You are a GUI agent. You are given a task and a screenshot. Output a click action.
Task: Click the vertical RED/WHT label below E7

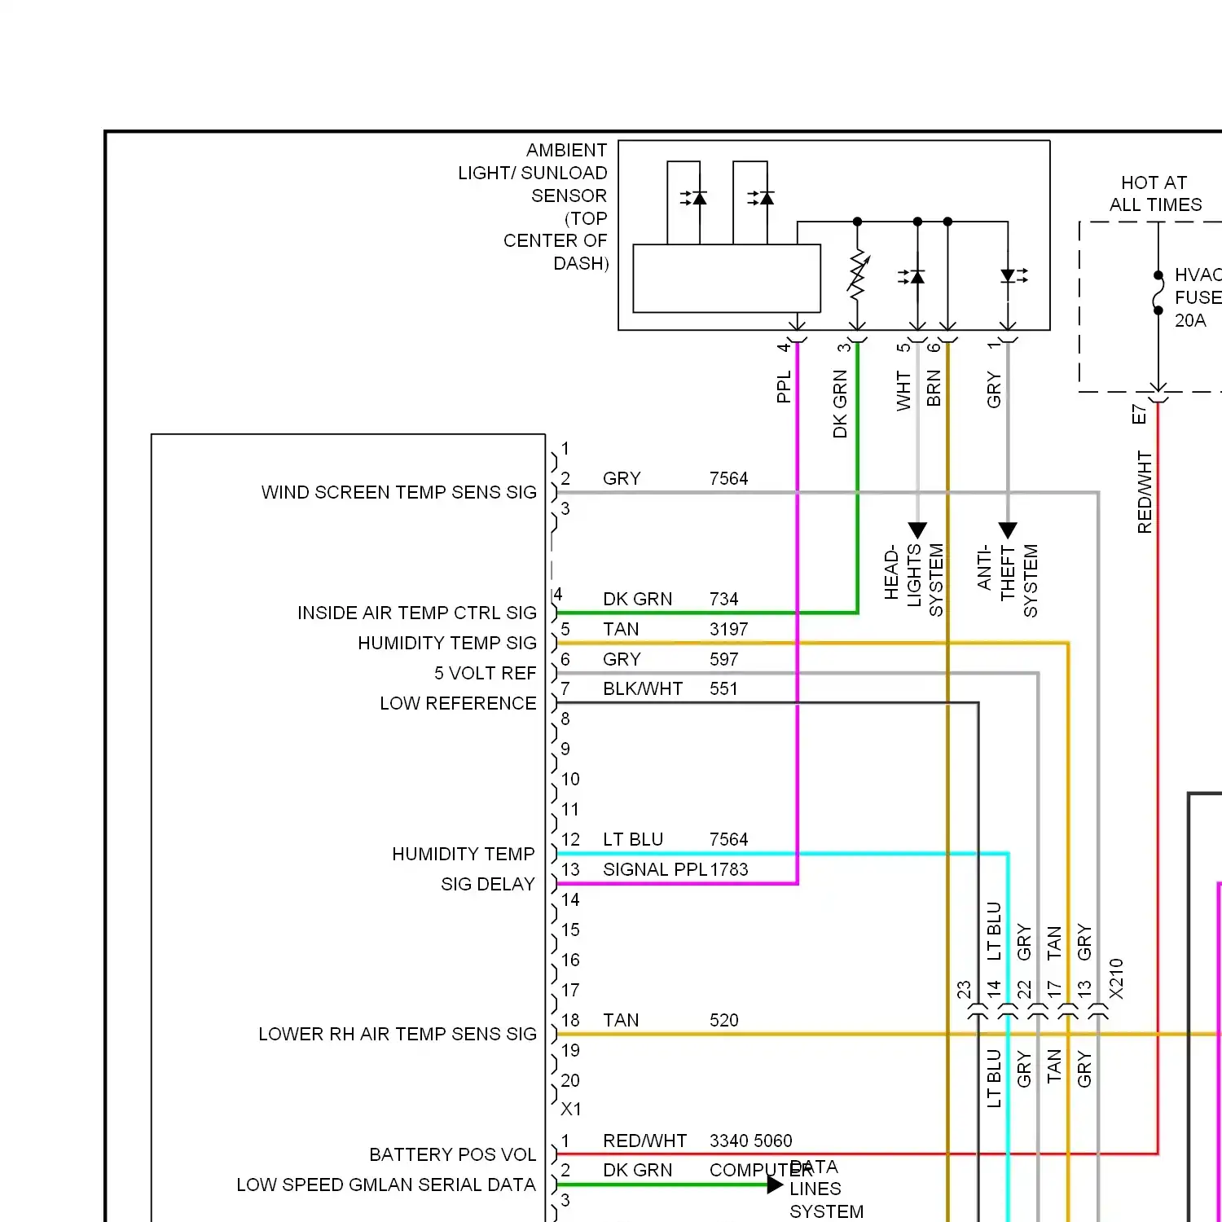point(1145,492)
